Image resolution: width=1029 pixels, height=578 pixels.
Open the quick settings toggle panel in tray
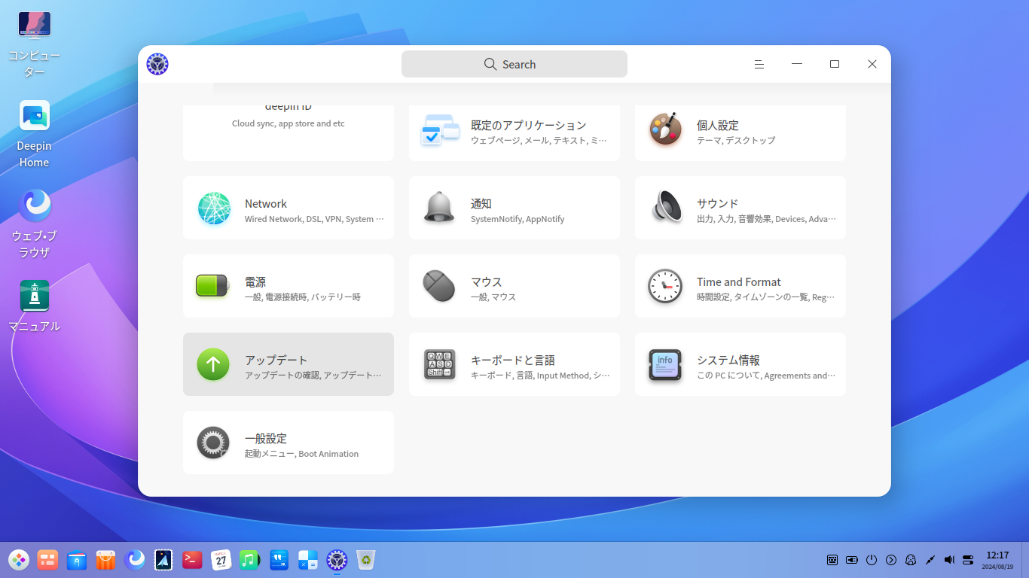[968, 560]
